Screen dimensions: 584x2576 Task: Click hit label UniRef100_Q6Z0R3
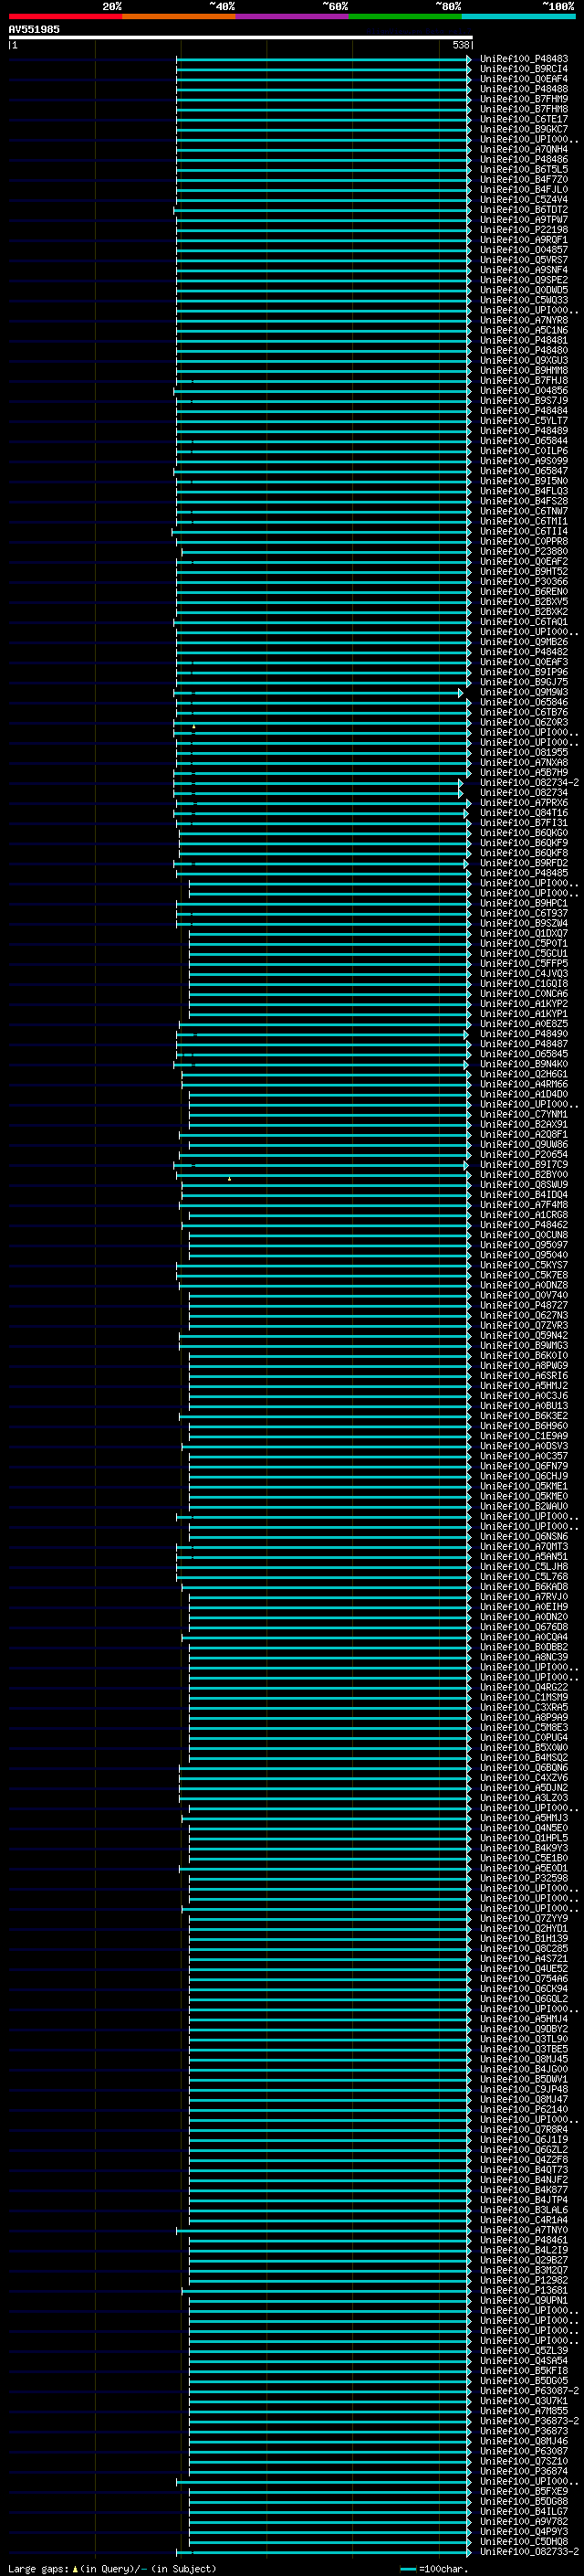tap(524, 722)
